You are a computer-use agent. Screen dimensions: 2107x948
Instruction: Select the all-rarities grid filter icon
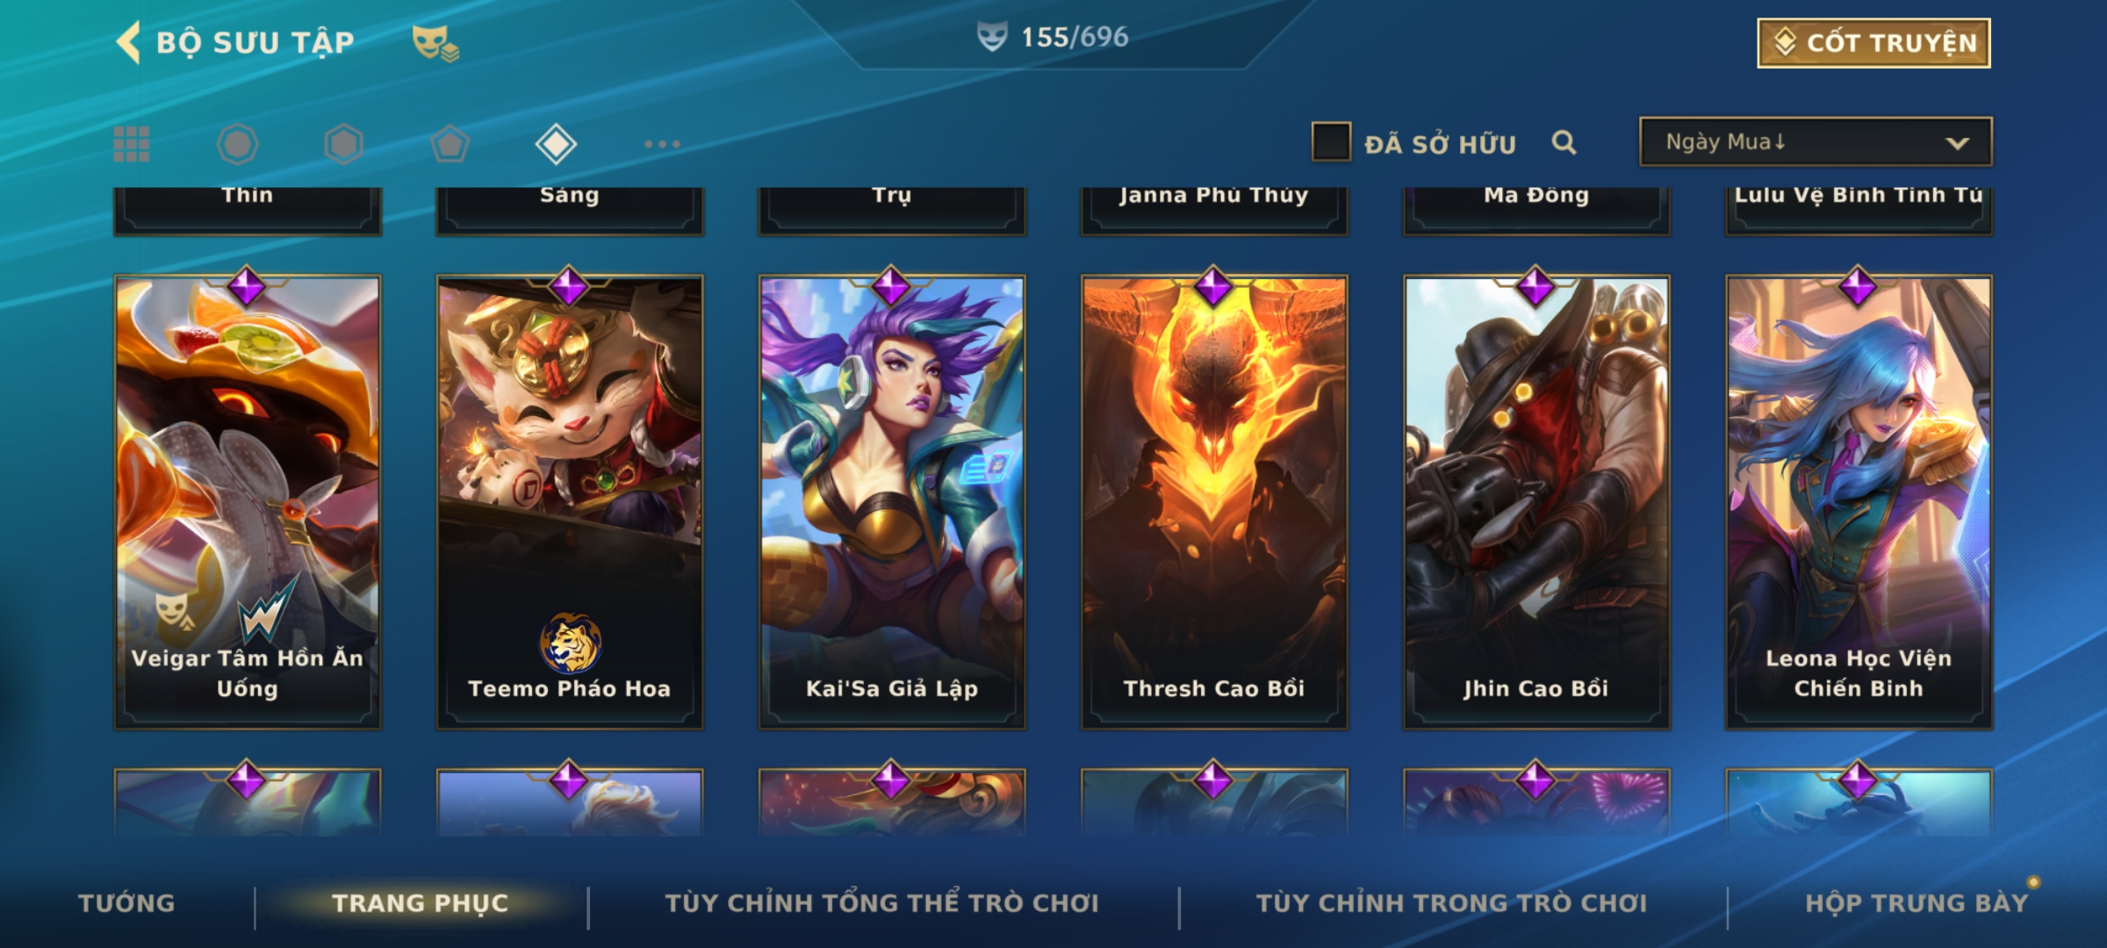click(132, 144)
